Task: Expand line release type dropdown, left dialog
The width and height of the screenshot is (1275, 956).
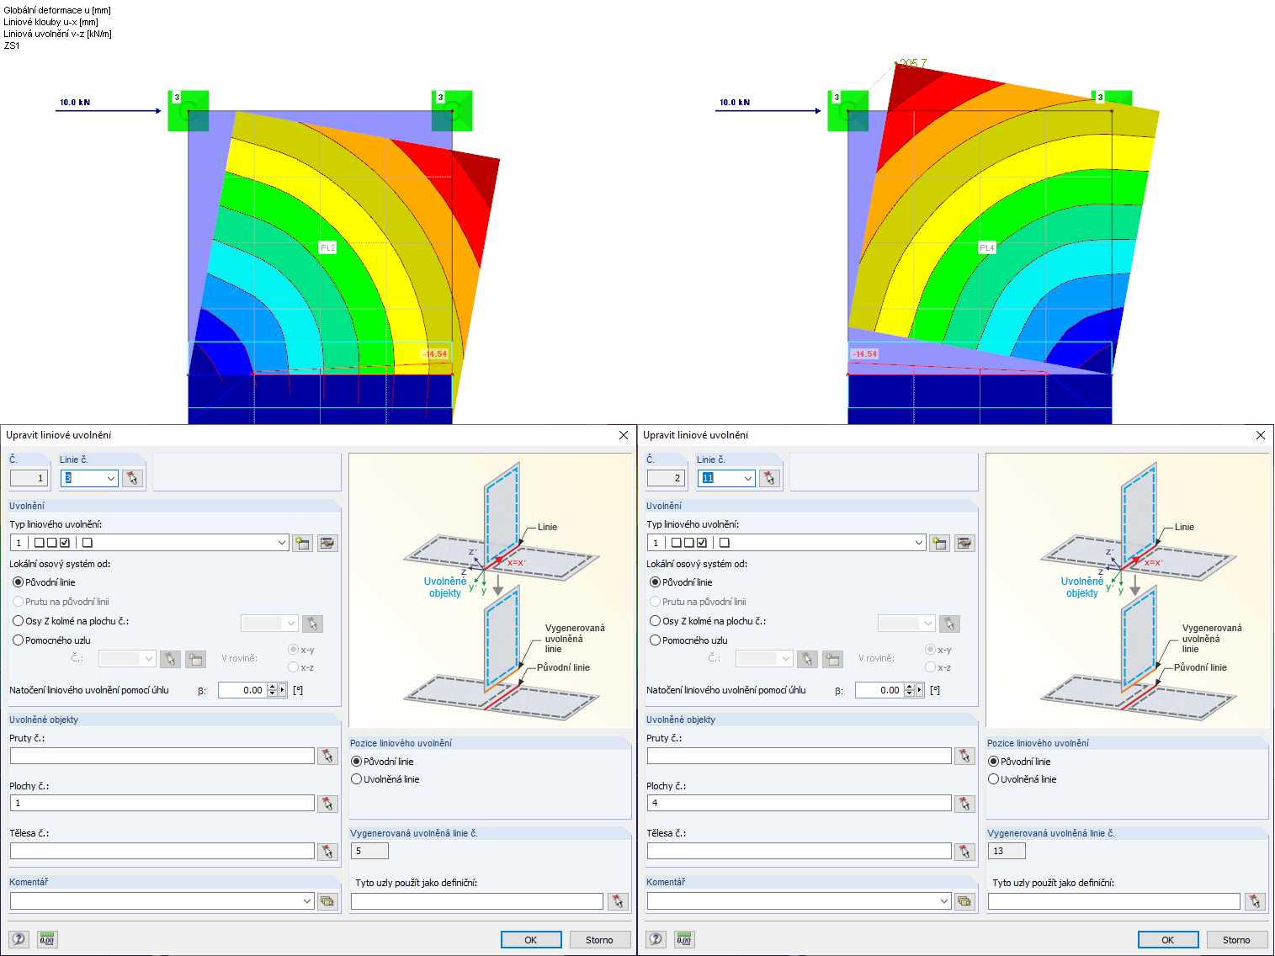Action: (282, 543)
